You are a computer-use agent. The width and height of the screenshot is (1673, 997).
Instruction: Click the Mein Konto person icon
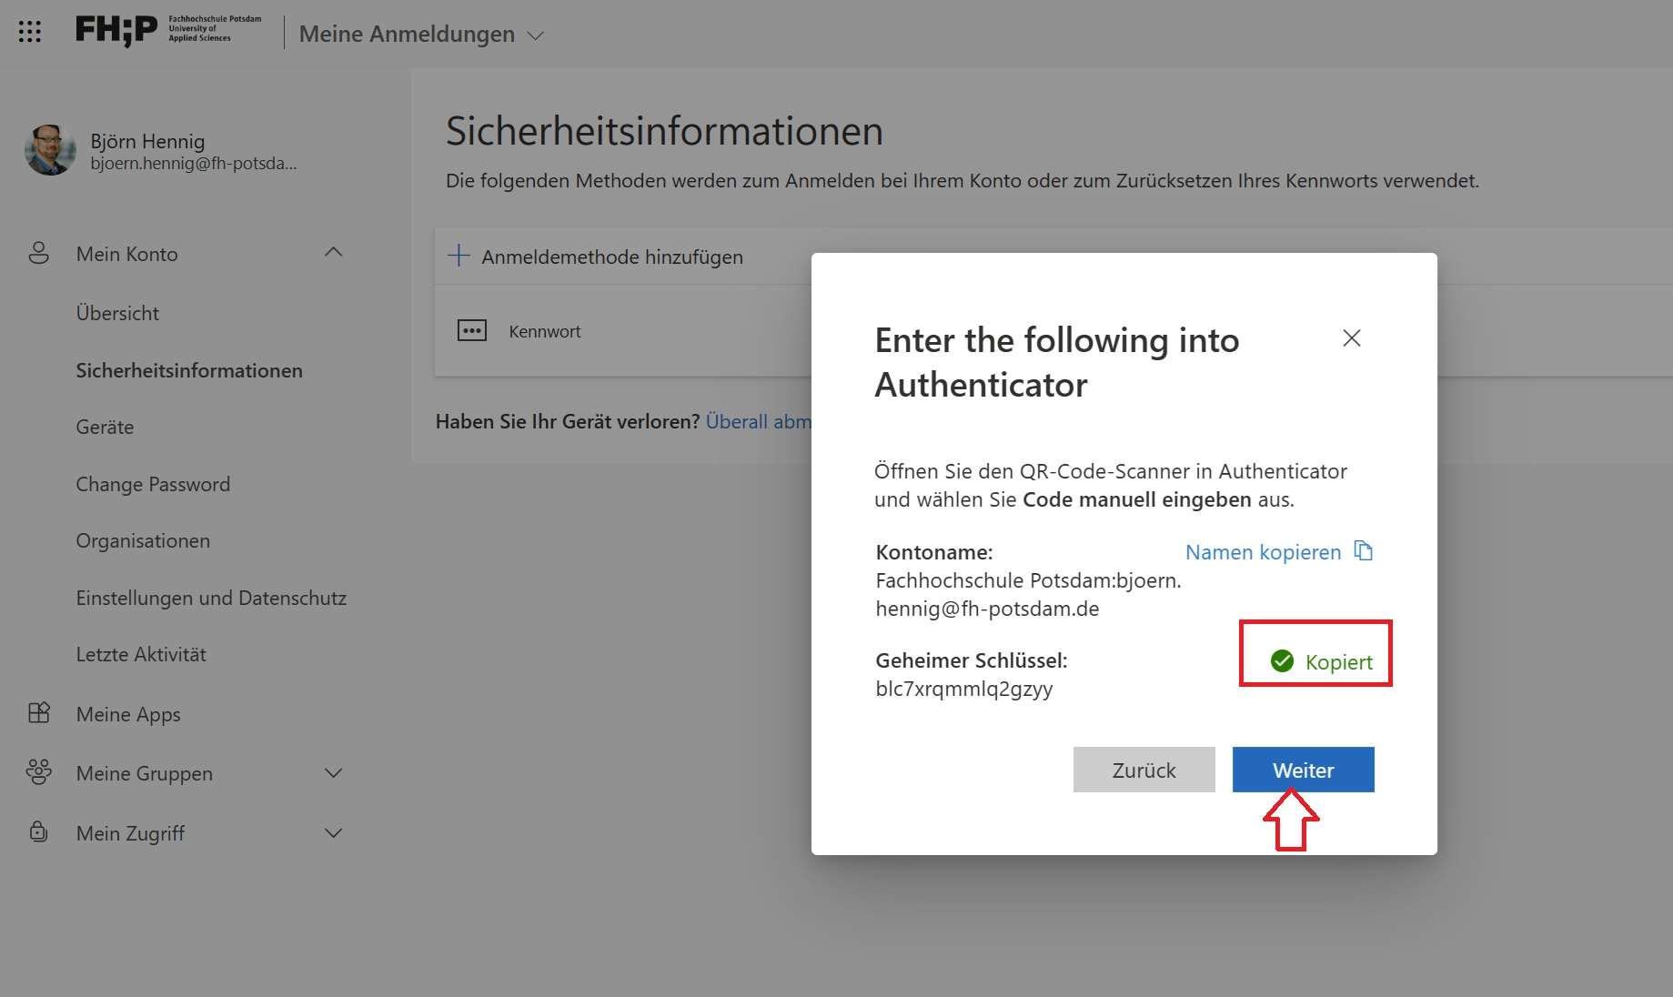(38, 253)
